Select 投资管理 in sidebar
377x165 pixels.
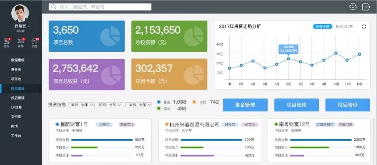(x=21, y=88)
